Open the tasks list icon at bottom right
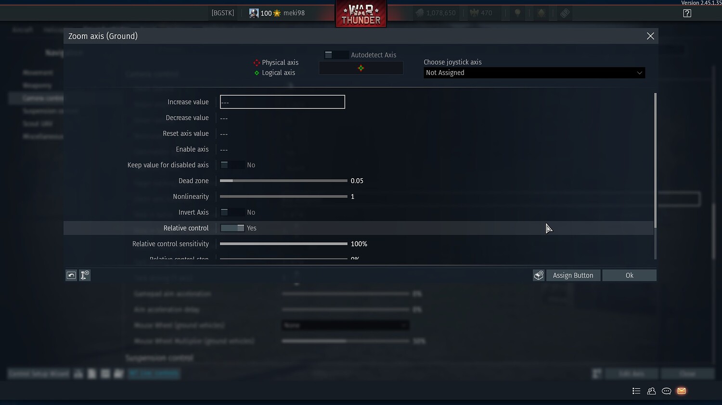 pyautogui.click(x=636, y=391)
